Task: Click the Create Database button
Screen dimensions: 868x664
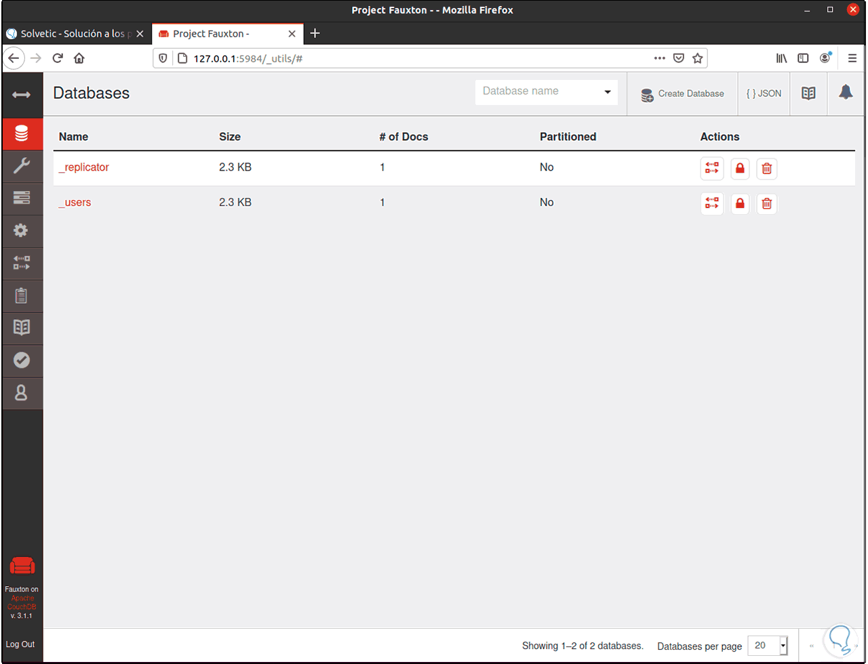Action: pyautogui.click(x=682, y=94)
